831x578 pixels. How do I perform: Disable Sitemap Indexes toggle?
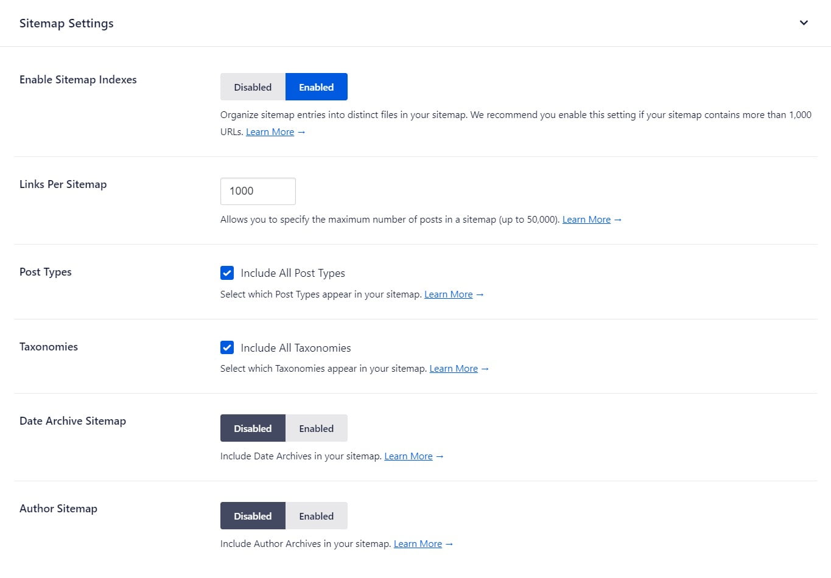tap(253, 87)
